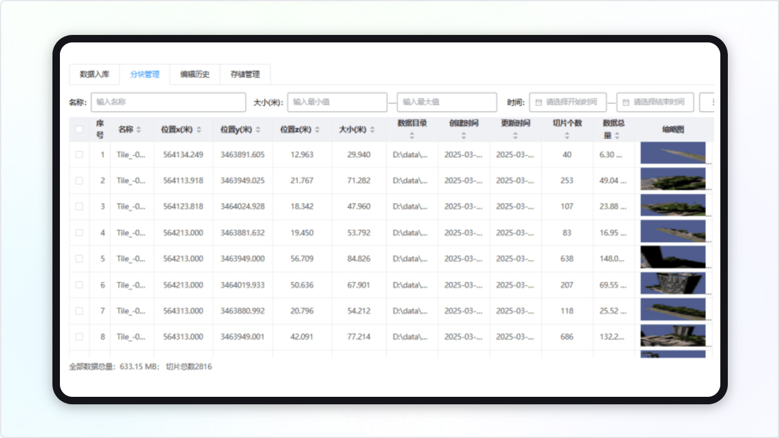
Task: Click size value 84.826
Action: click(x=359, y=259)
